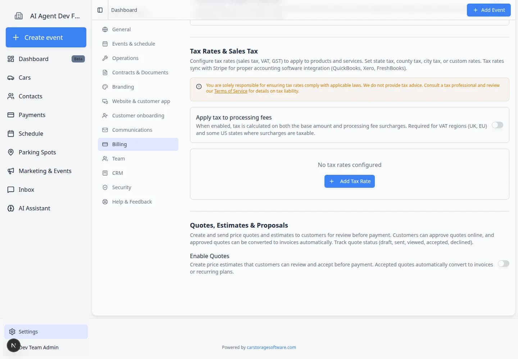518x359 pixels.
Task: Toggle the Enable Quotes switch
Action: [504, 264]
